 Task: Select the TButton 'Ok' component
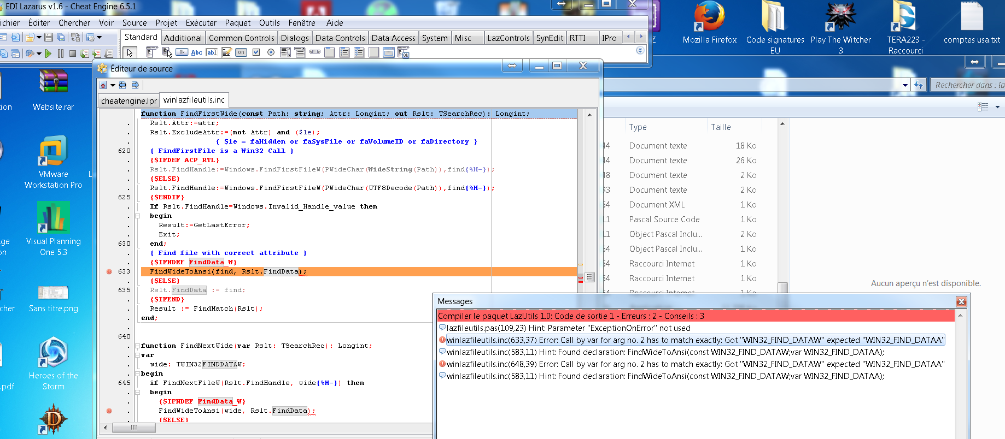[182, 52]
